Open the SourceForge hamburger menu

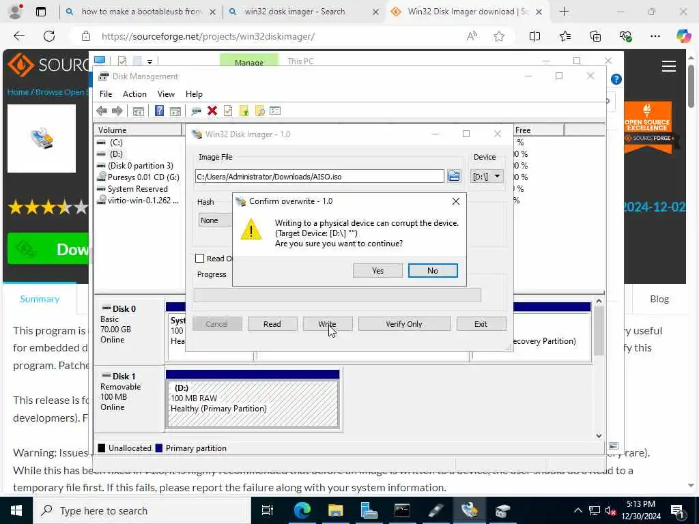pos(669,66)
